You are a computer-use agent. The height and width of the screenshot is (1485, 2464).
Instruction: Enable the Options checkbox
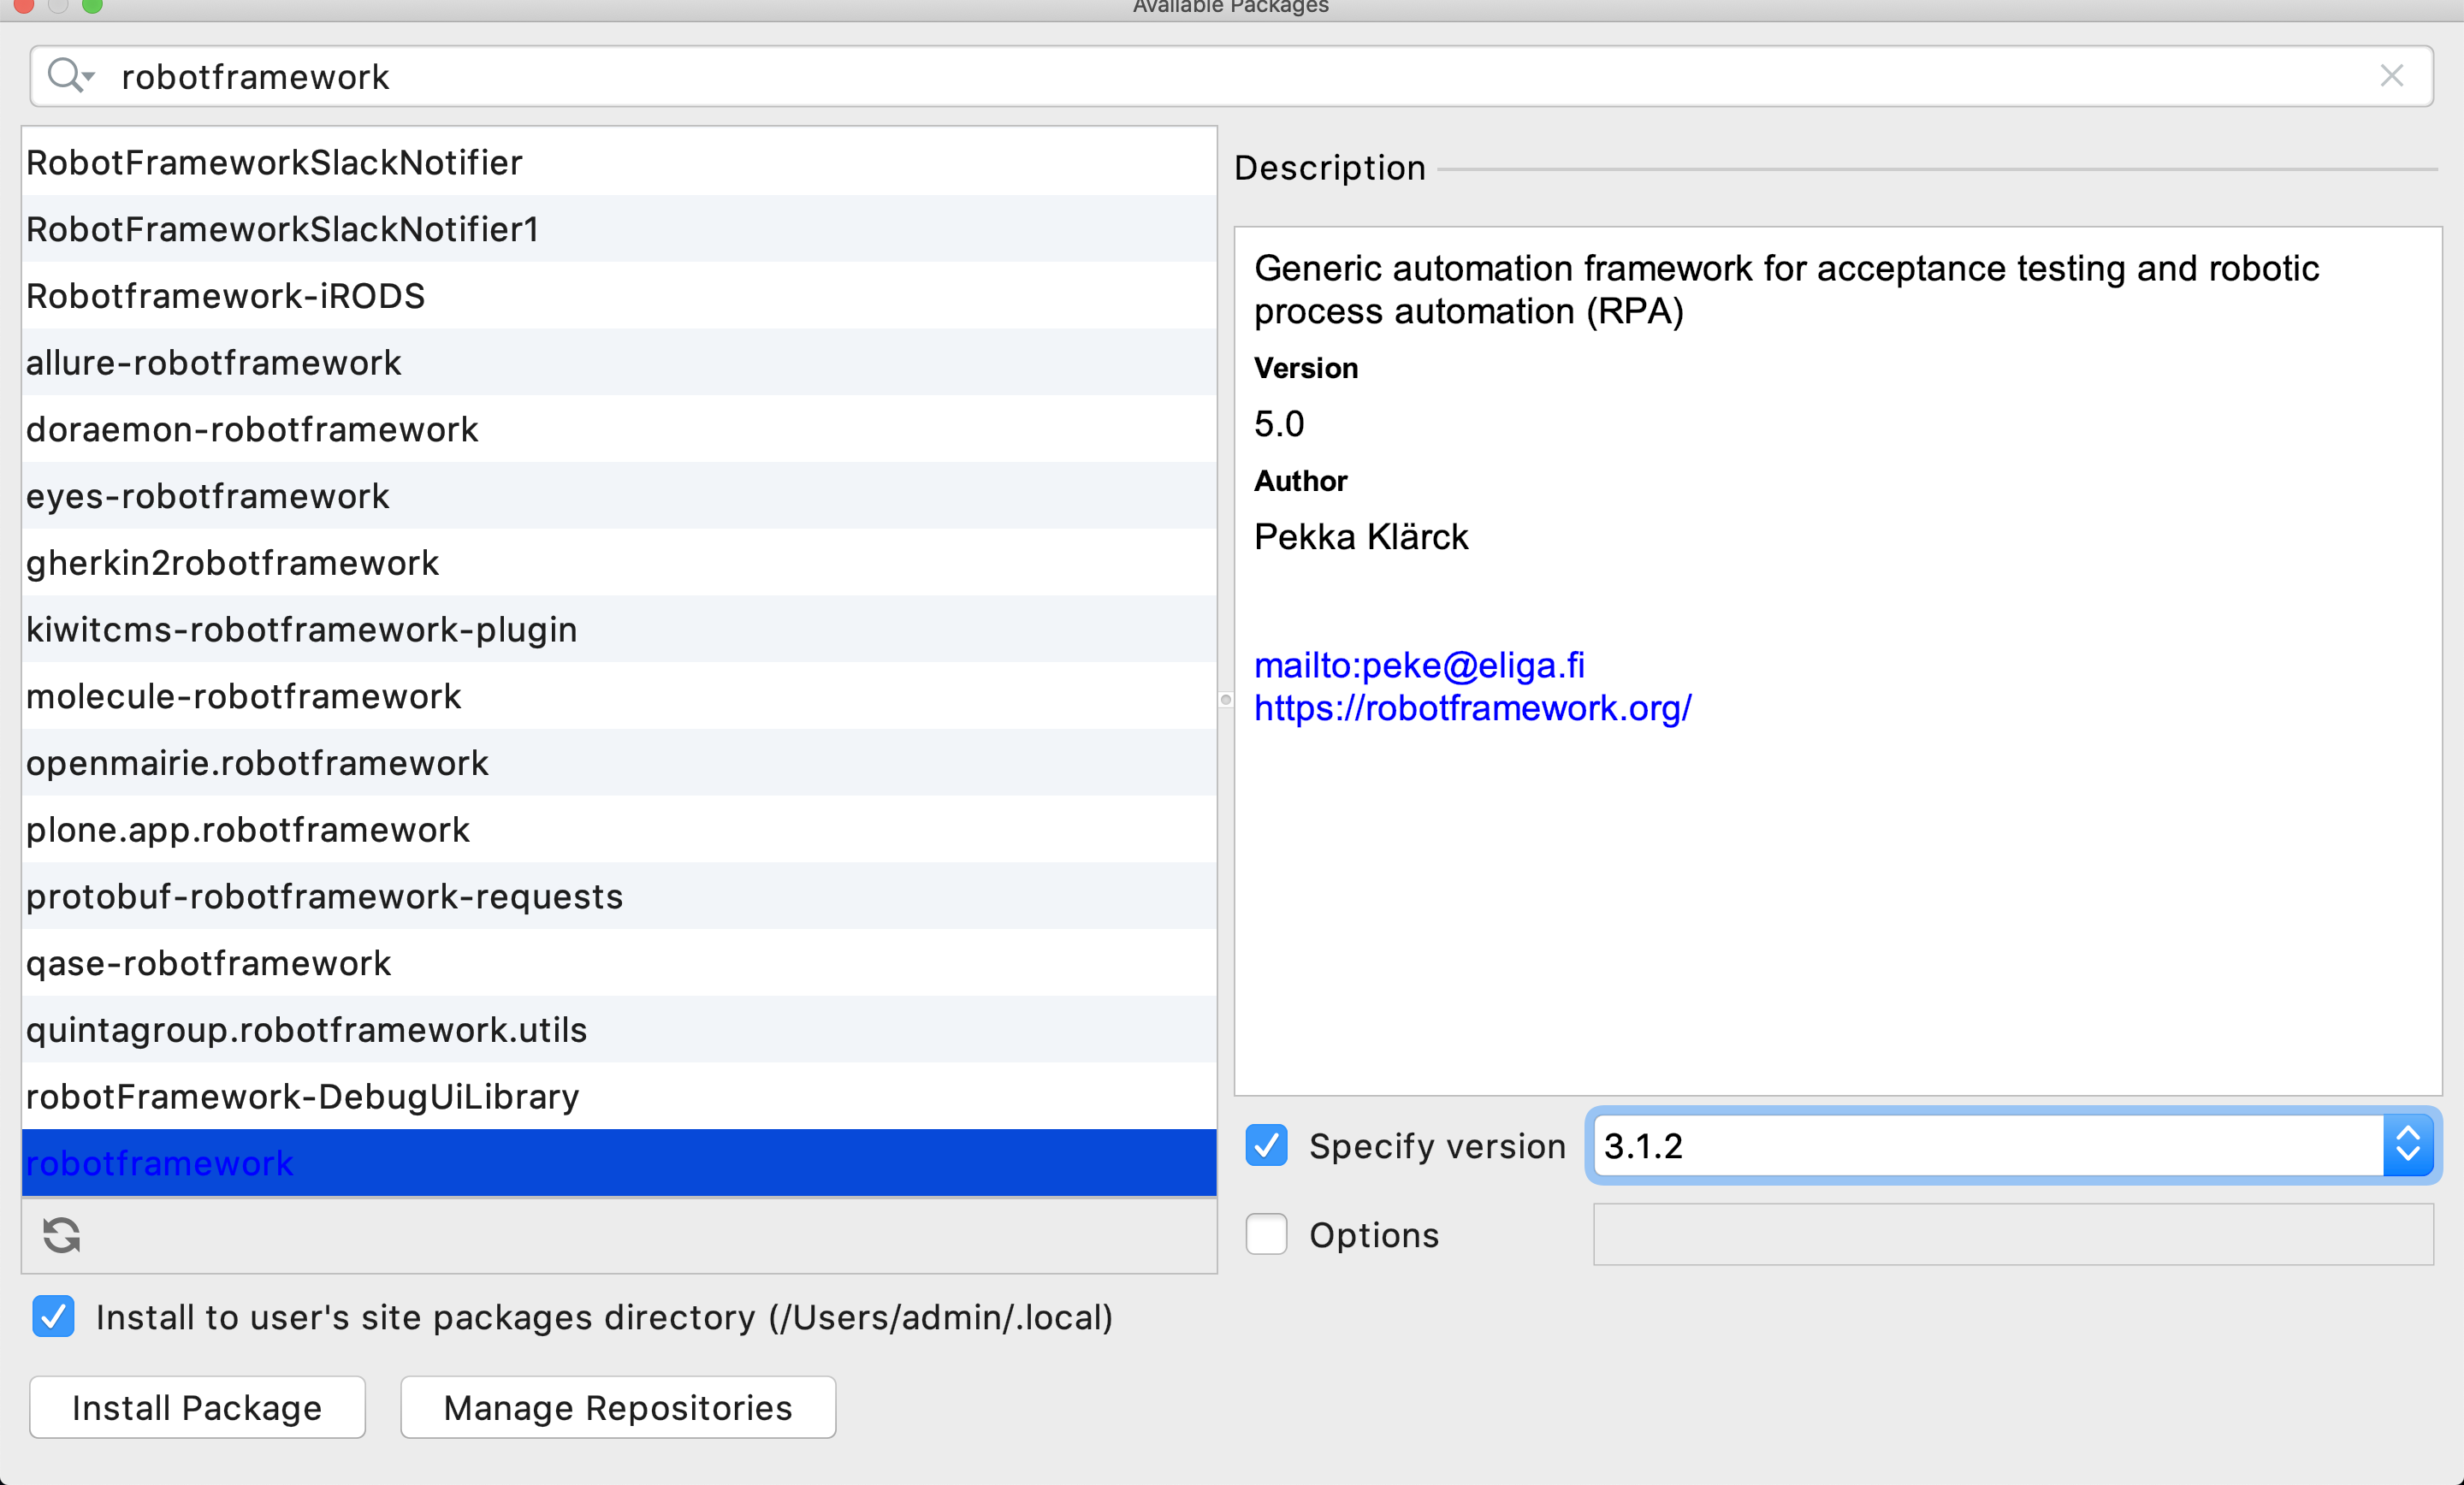point(1266,1234)
